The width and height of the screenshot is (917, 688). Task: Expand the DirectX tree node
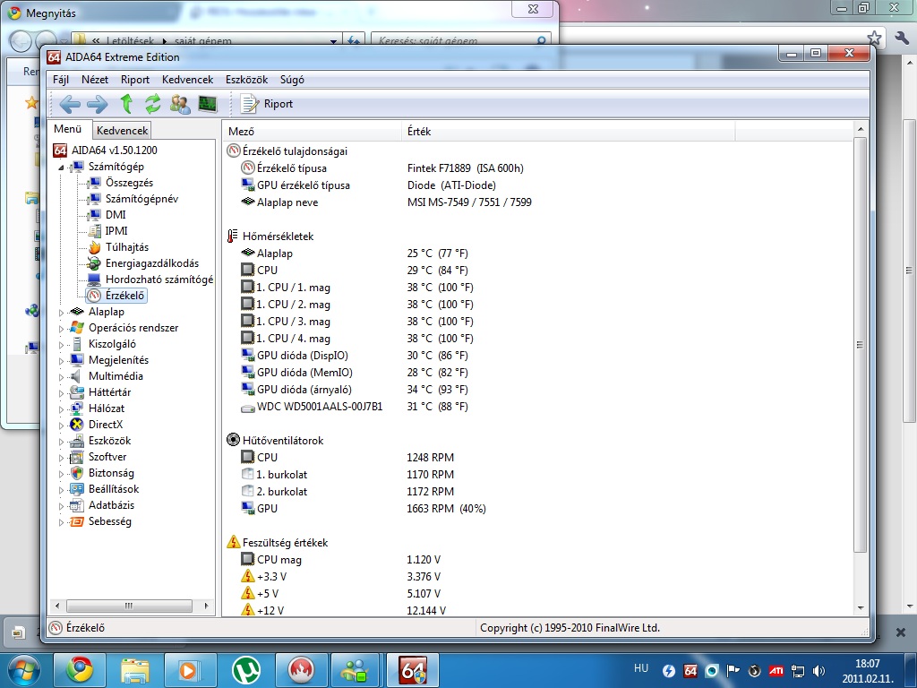(x=61, y=426)
